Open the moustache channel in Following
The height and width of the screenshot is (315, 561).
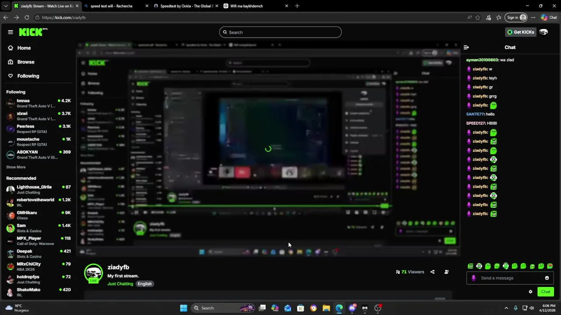(38, 142)
